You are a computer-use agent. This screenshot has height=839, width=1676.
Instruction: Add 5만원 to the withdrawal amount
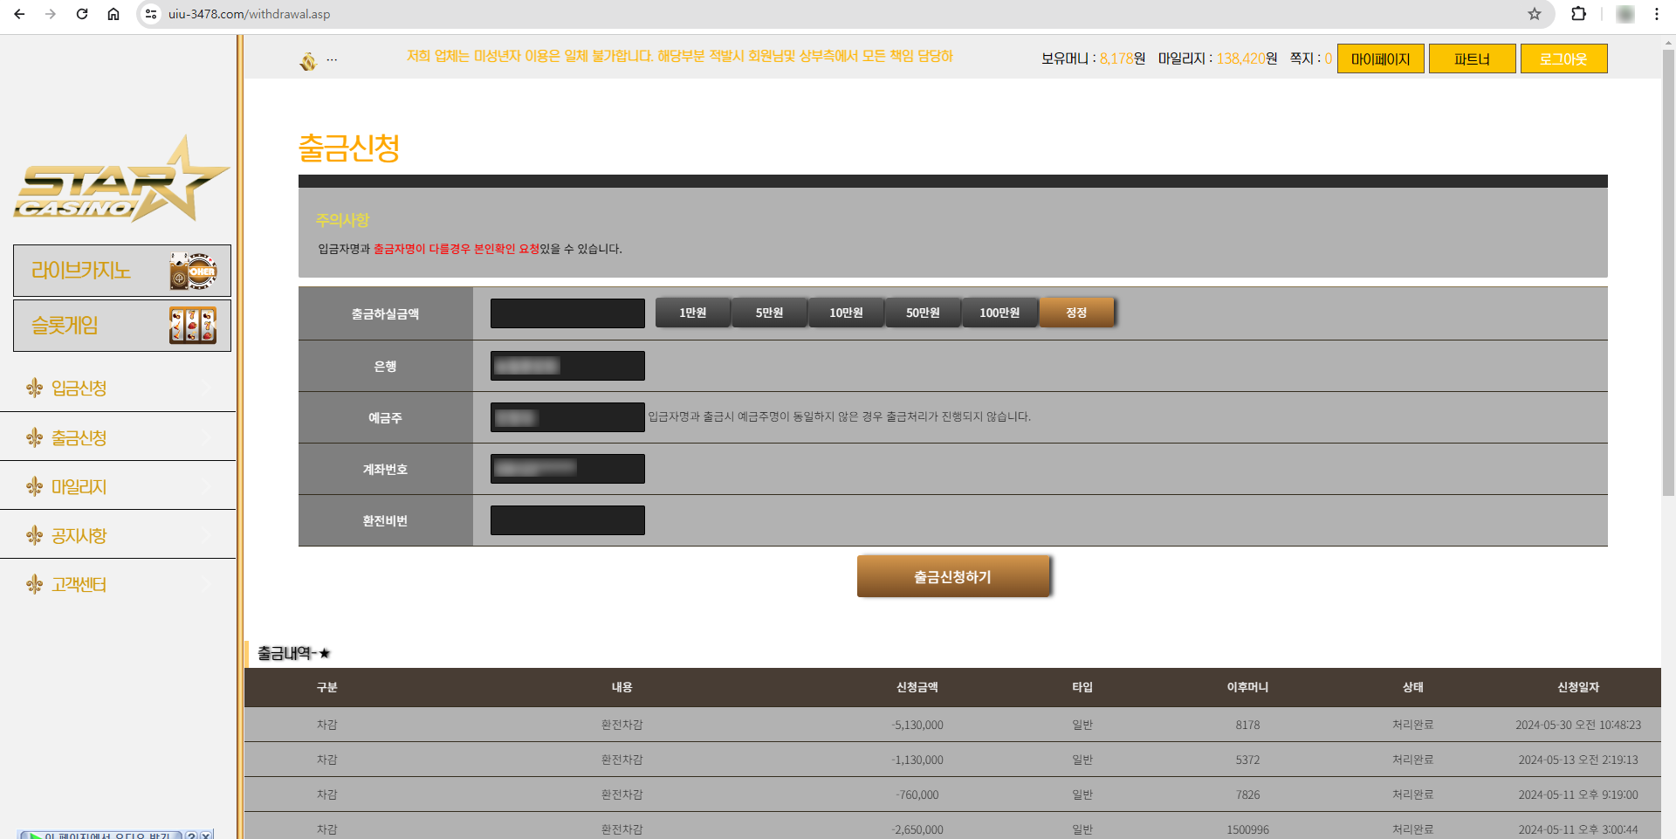770,313
